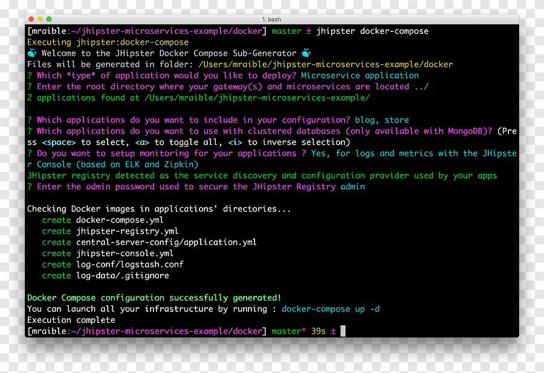Click the red close window button
The width and height of the screenshot is (544, 373).
31,19
